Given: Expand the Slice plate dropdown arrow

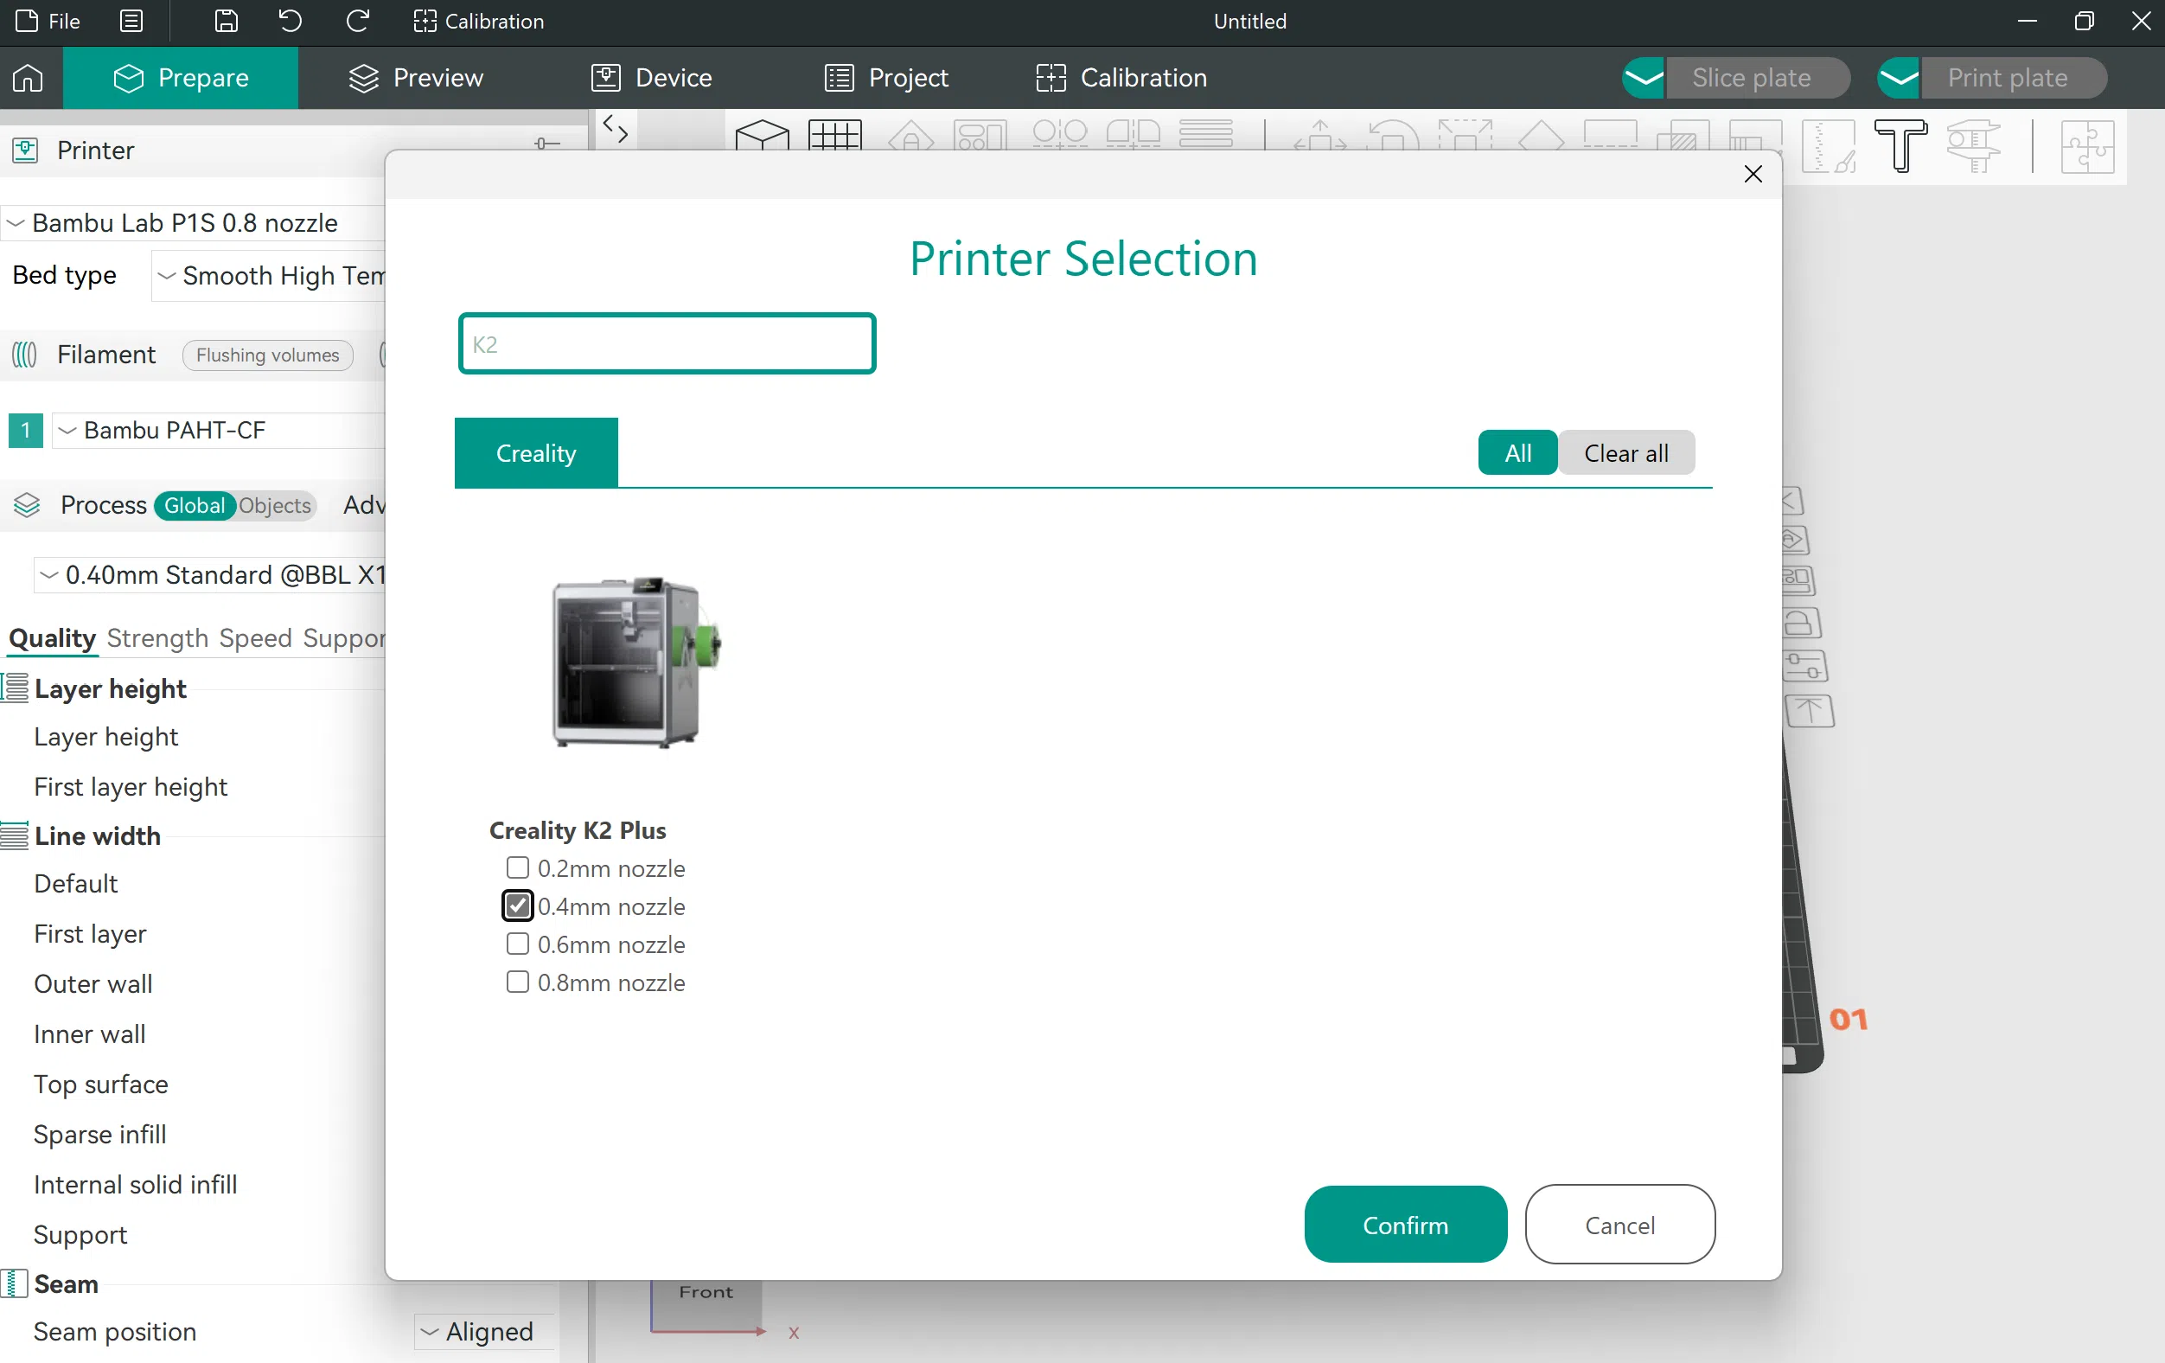Looking at the screenshot, I should [1644, 78].
